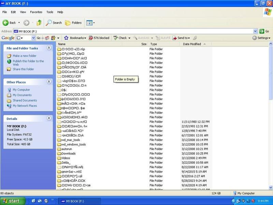Open the Favorites menu
Viewport: 273px width, 205px height.
tap(36, 12)
